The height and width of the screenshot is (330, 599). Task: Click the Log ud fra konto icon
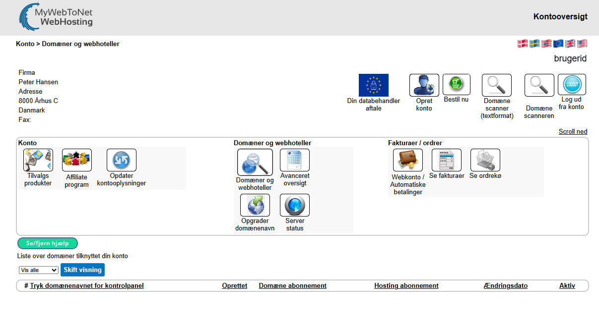[x=572, y=85]
